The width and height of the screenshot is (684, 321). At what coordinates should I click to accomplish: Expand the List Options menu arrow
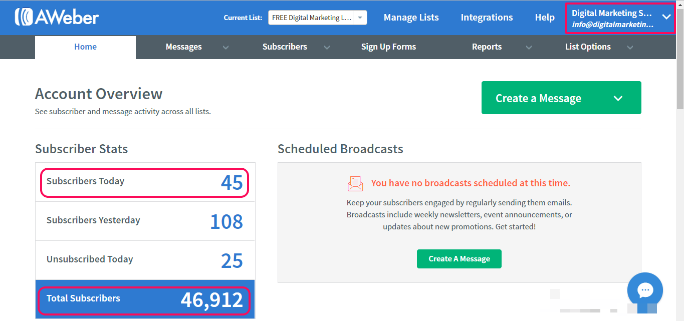click(630, 47)
